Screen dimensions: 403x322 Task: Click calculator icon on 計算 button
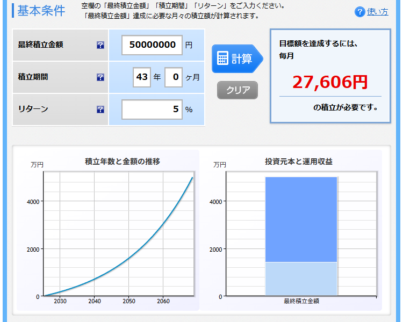(222, 58)
